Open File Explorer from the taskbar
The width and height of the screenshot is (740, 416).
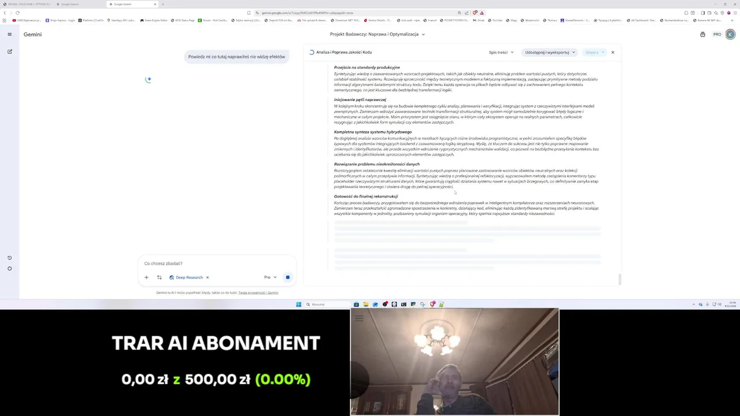point(365,304)
